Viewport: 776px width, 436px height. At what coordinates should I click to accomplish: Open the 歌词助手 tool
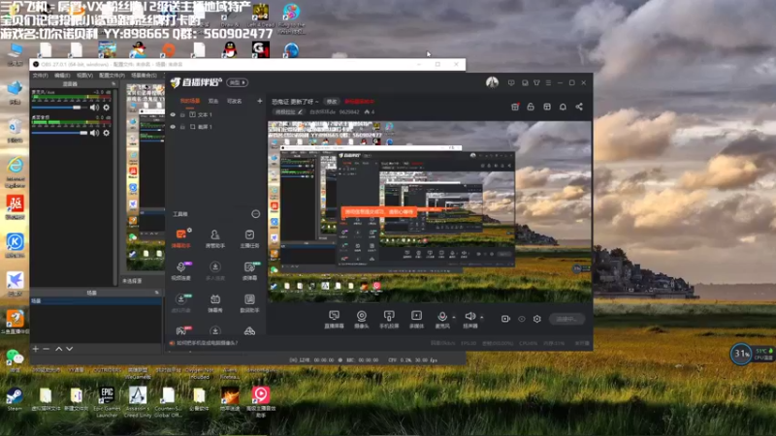(x=249, y=302)
